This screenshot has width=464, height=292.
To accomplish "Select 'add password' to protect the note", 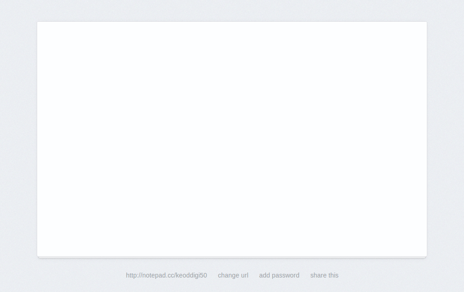I will point(279,275).
